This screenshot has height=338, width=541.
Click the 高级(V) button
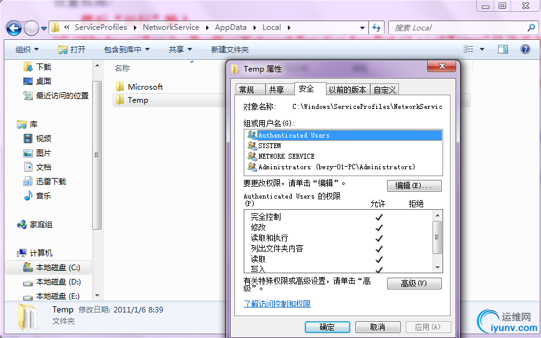click(414, 284)
